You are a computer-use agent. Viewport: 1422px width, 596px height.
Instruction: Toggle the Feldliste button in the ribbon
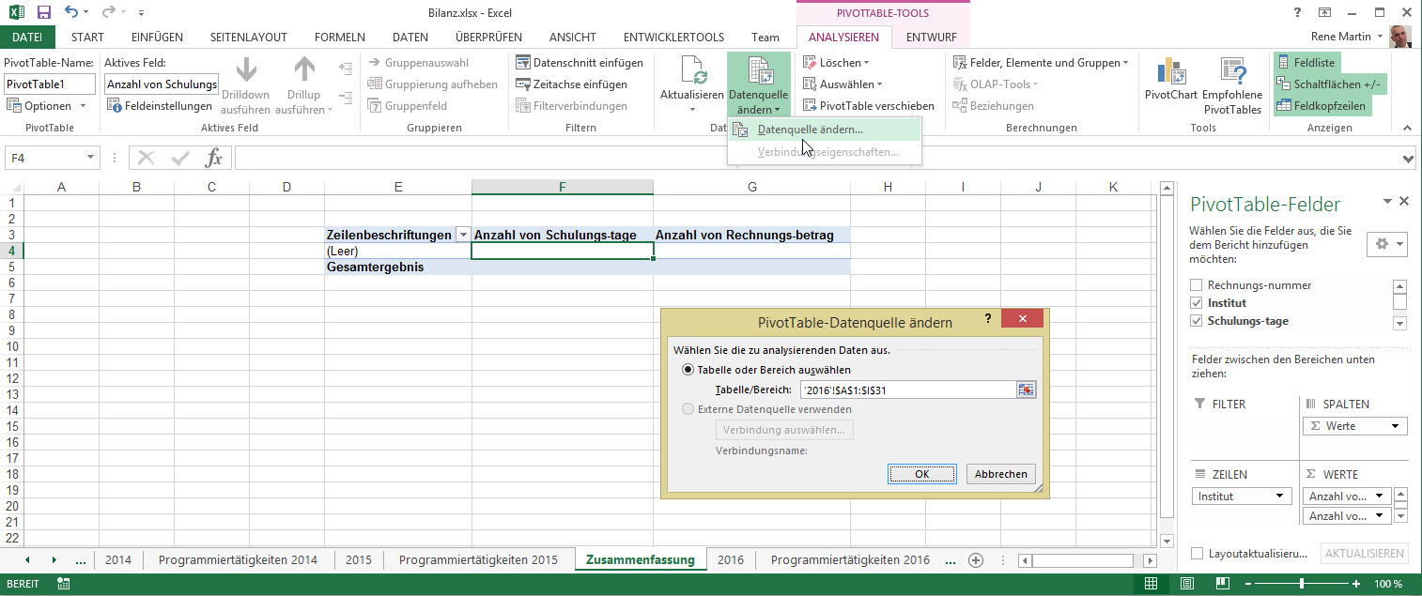(x=1306, y=63)
